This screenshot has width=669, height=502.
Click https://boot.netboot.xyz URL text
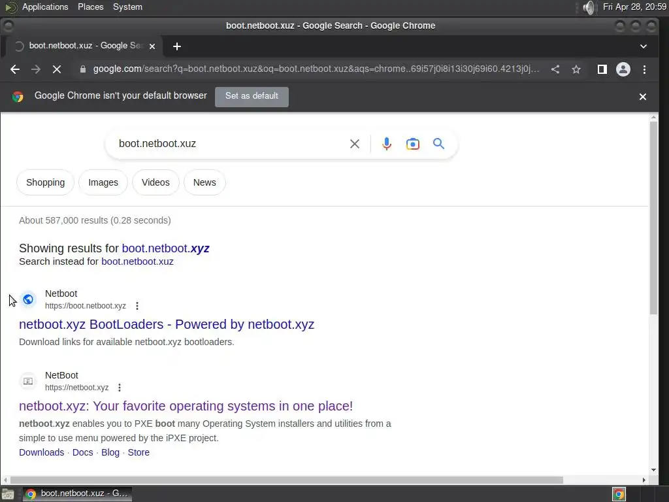(86, 306)
